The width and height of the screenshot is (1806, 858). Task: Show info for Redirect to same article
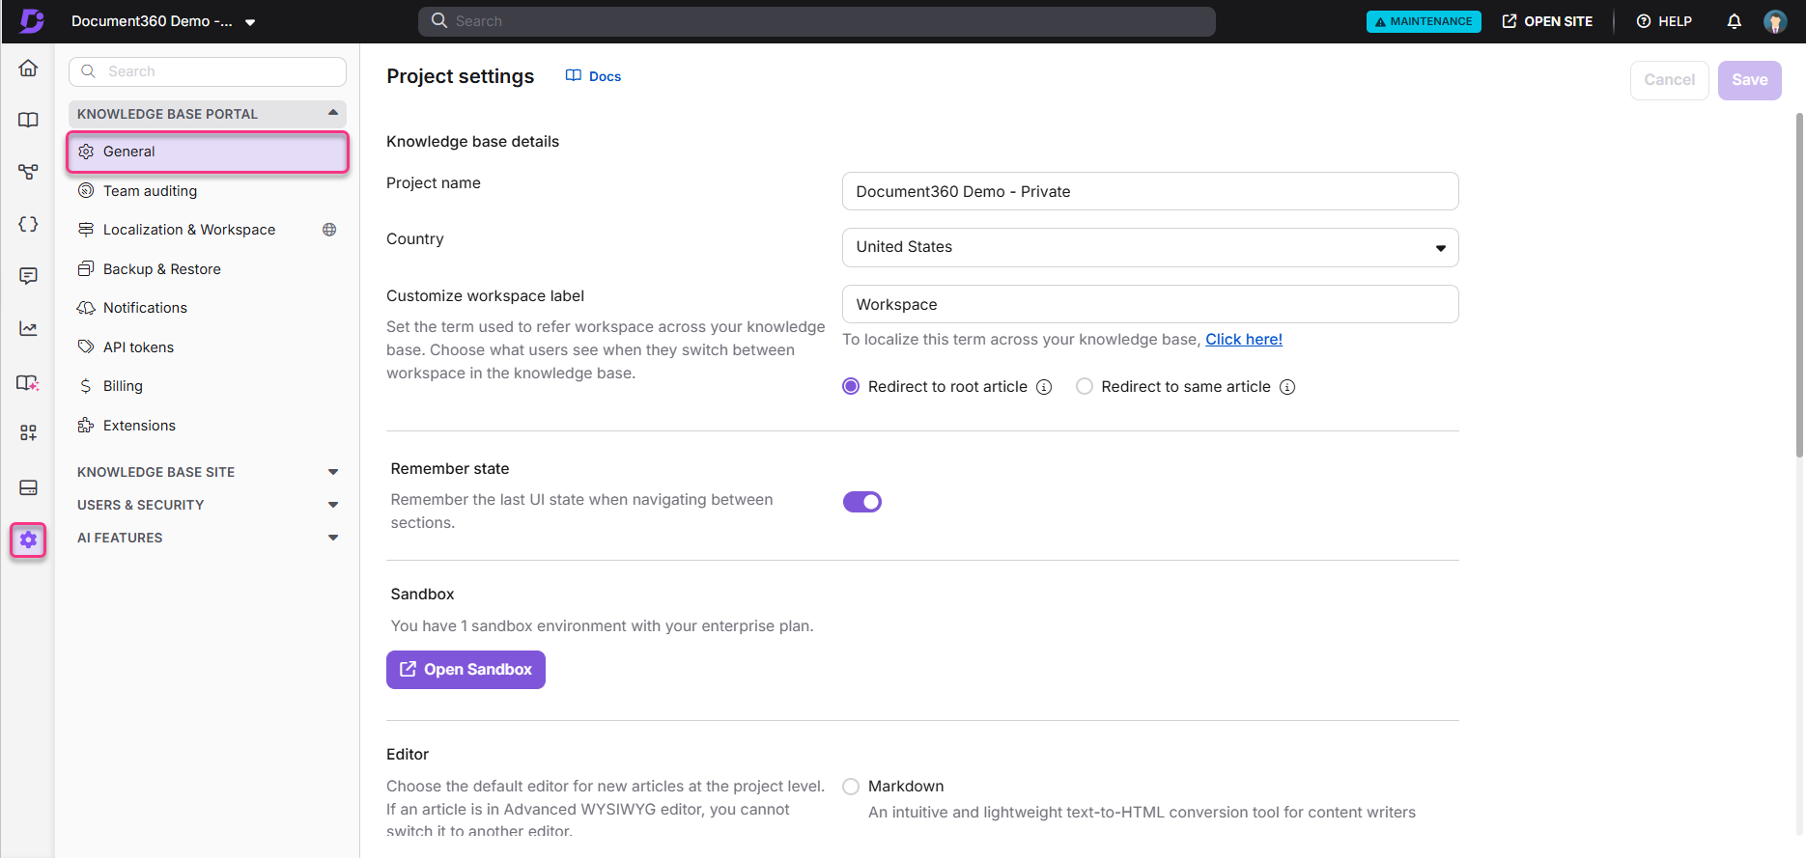pos(1287,387)
